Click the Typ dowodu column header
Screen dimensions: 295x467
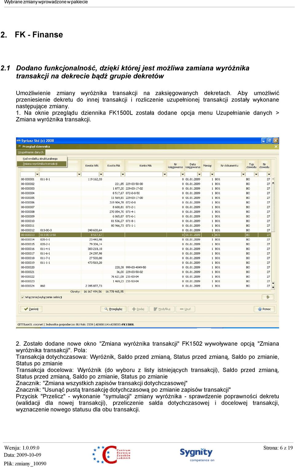(x=251, y=166)
